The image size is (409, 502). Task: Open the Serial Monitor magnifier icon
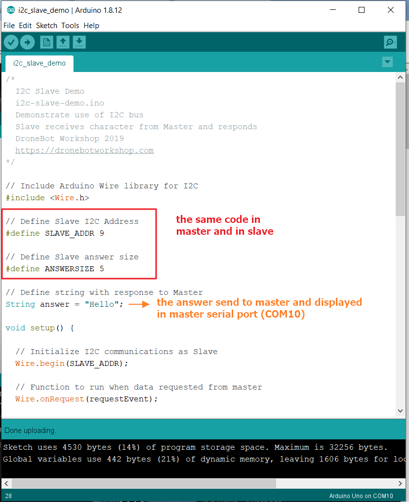tap(390, 42)
